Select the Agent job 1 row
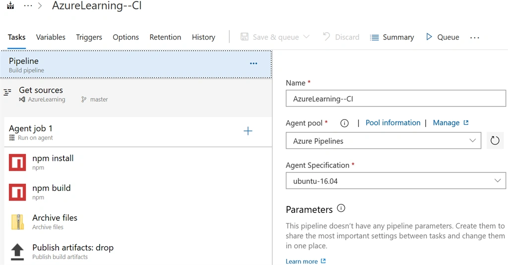The width and height of the screenshot is (508, 265). click(138, 132)
